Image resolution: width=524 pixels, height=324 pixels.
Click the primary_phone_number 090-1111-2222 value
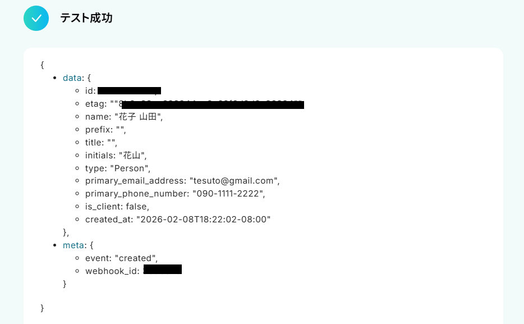coord(229,194)
